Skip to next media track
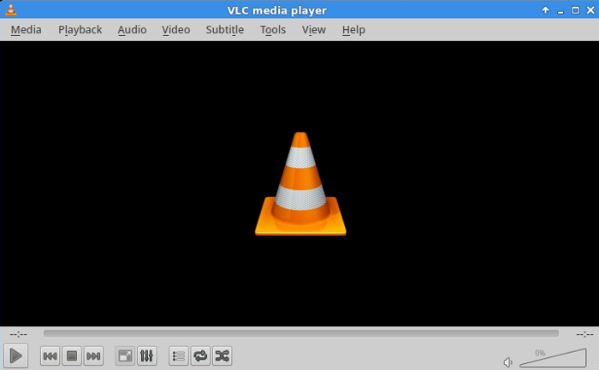599x370 pixels. click(93, 356)
